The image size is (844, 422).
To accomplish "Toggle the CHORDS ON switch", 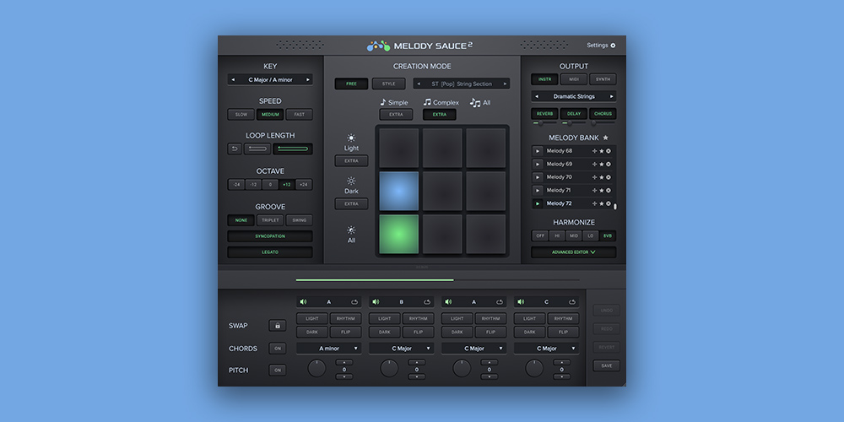I will click(x=277, y=348).
